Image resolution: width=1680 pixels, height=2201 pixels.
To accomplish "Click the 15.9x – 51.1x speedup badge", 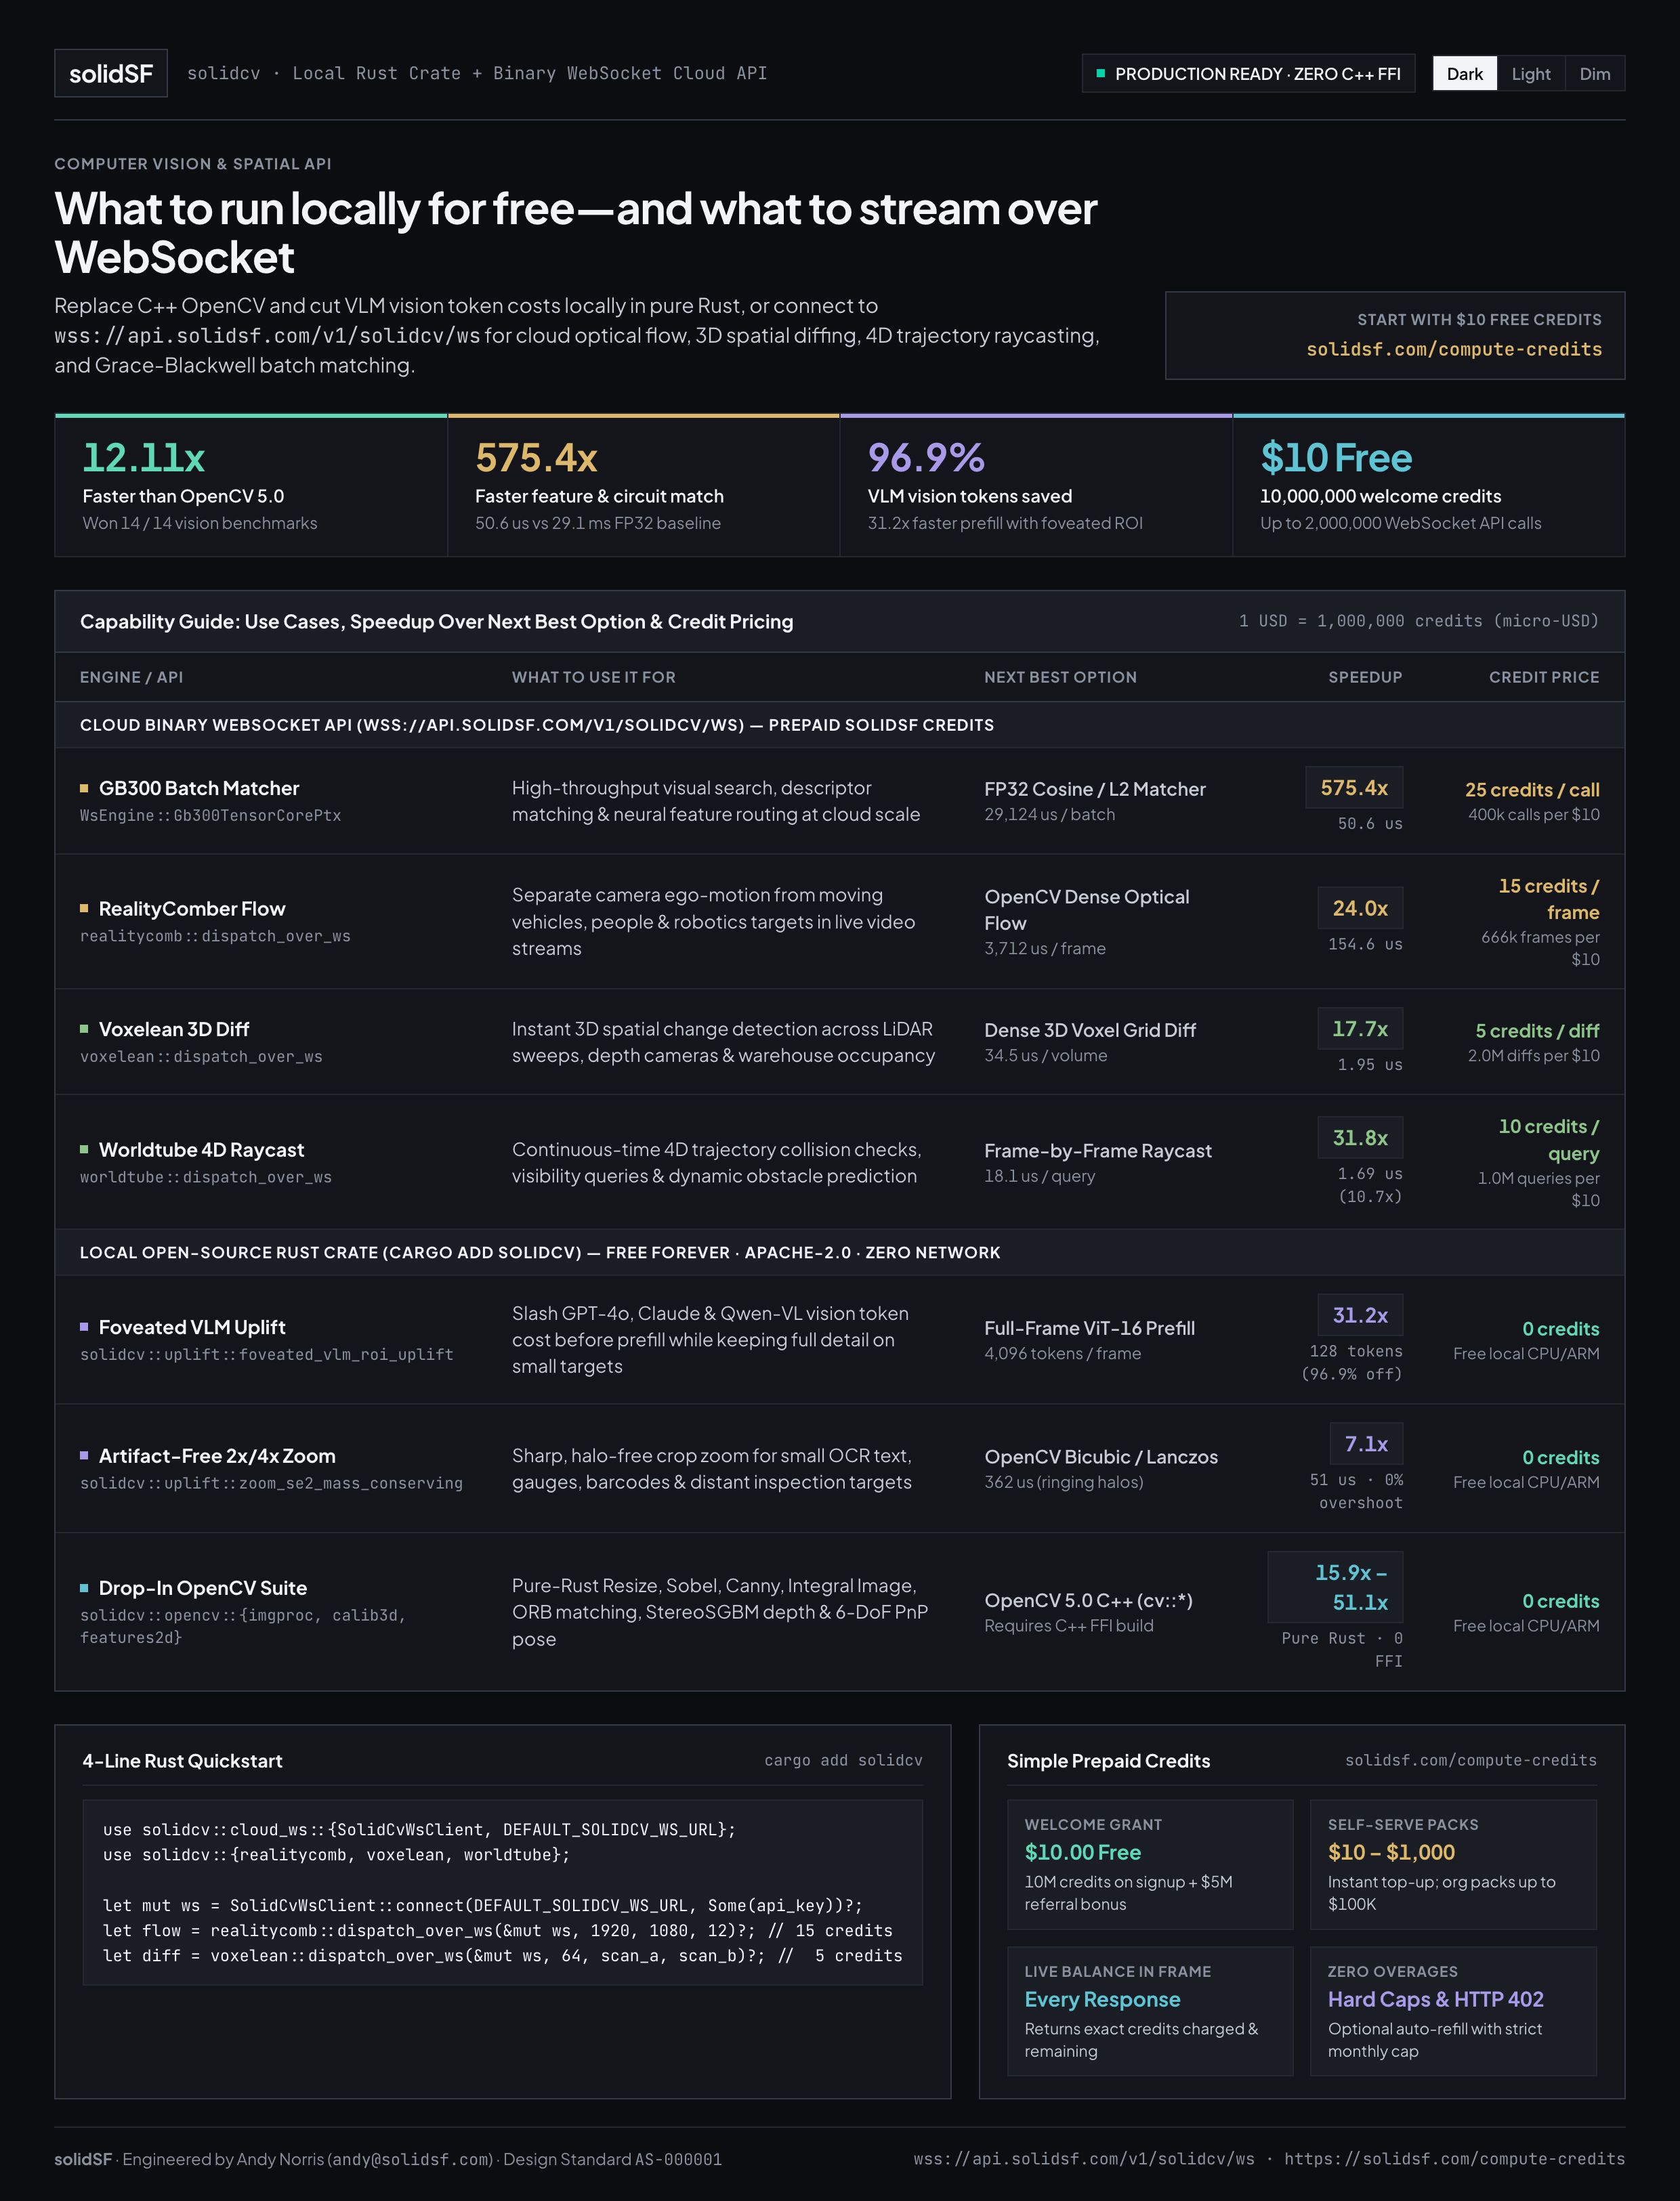I will [1335, 1587].
